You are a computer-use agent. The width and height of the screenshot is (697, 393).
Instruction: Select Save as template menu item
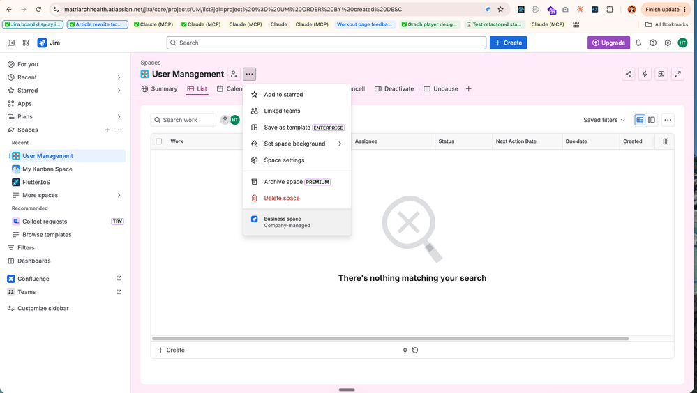[297, 127]
